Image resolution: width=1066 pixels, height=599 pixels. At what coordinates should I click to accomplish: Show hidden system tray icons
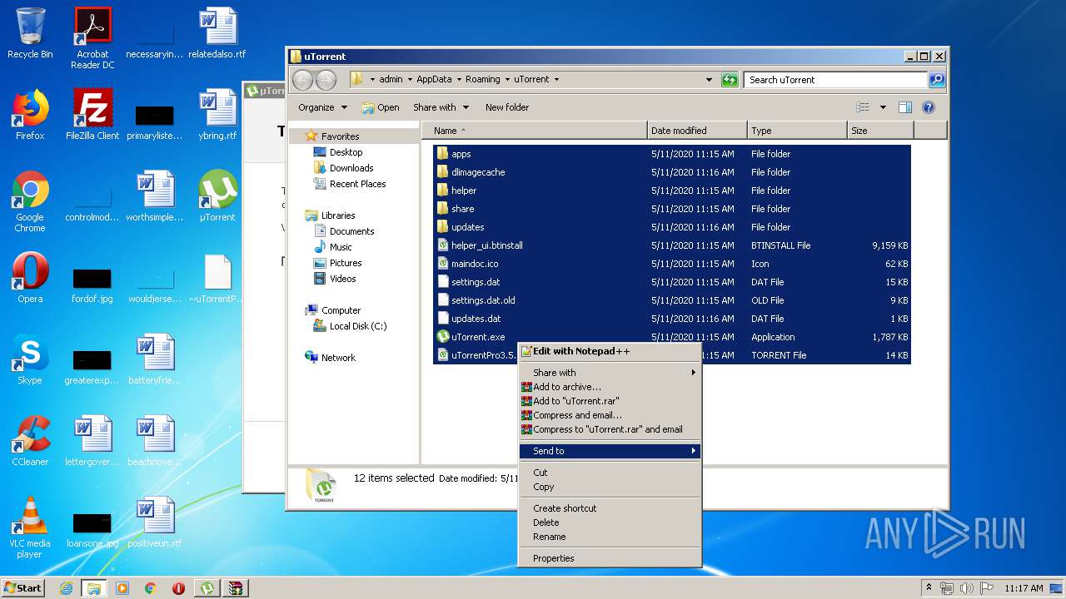click(929, 588)
